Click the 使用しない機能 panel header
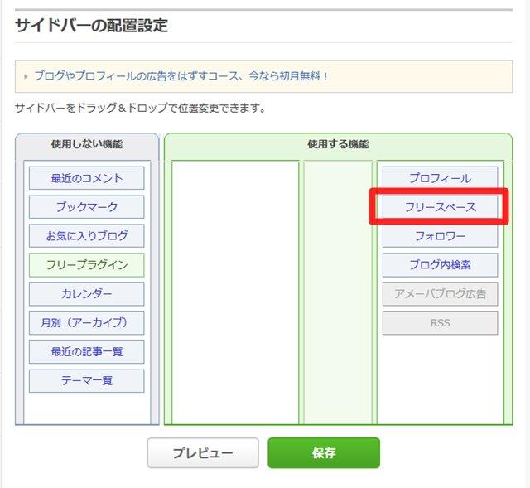 pos(87,144)
